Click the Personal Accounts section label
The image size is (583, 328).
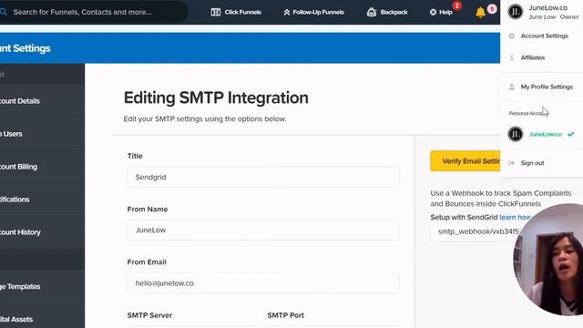[x=528, y=113]
